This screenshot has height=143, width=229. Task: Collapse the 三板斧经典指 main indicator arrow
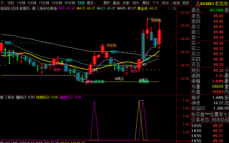[x=34, y=8]
